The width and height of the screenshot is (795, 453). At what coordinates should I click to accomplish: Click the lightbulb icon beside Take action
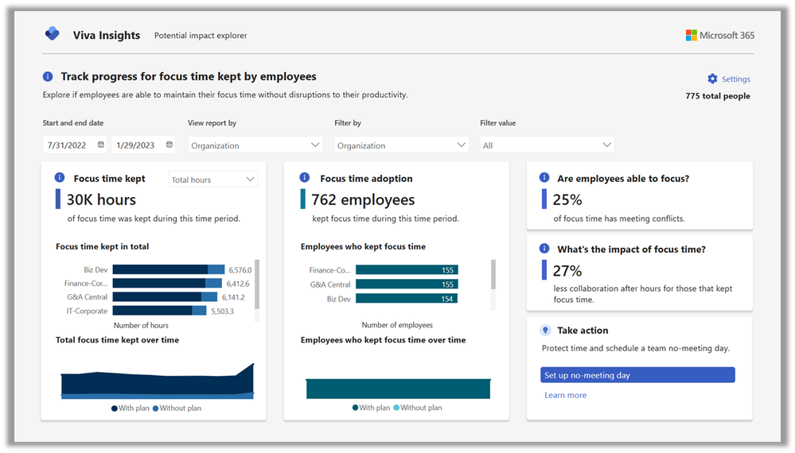(x=545, y=330)
